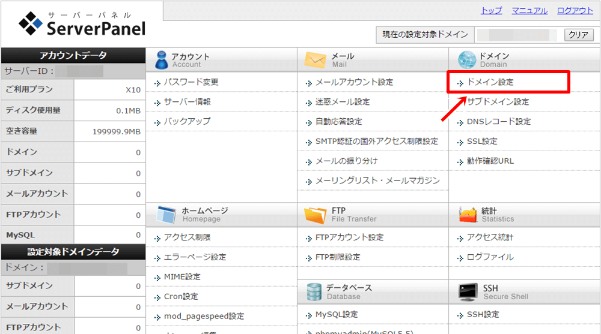Open the パスワード変更 link
Image resolution: width=601 pixels, height=334 pixels.
click(x=191, y=82)
